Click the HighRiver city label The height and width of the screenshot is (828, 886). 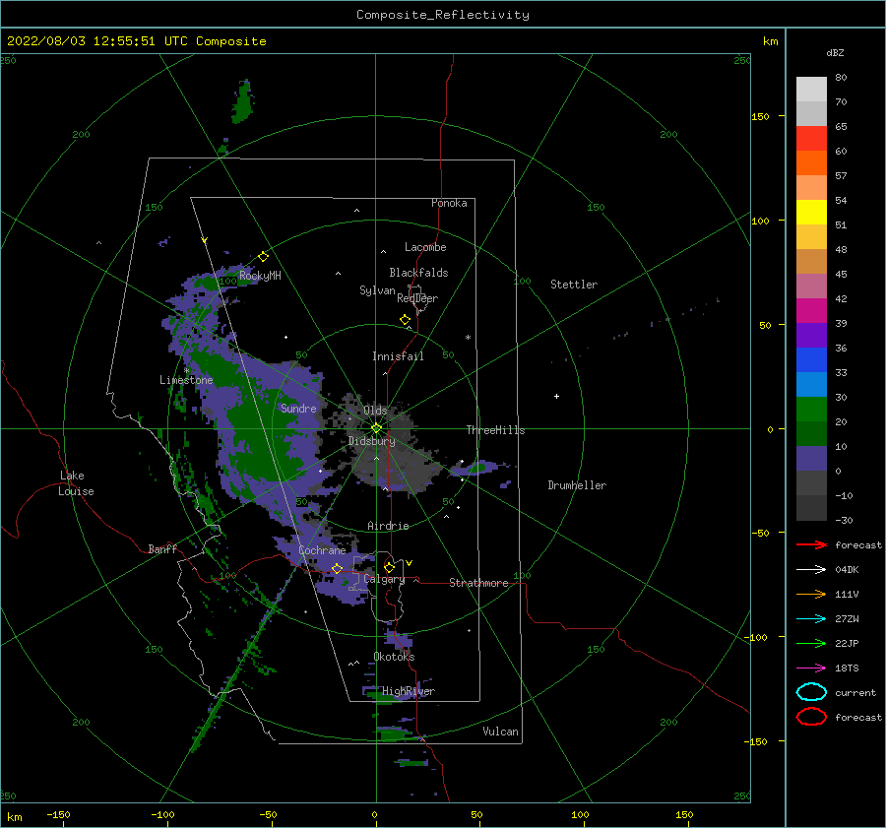409,691
